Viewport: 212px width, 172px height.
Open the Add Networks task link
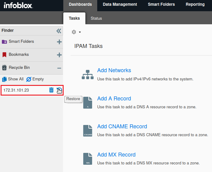click(114, 70)
